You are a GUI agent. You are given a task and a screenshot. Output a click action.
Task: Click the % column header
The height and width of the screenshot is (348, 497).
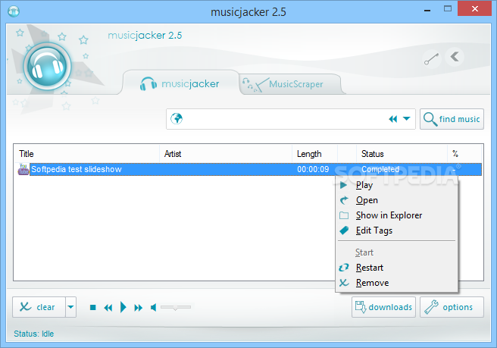coord(464,154)
